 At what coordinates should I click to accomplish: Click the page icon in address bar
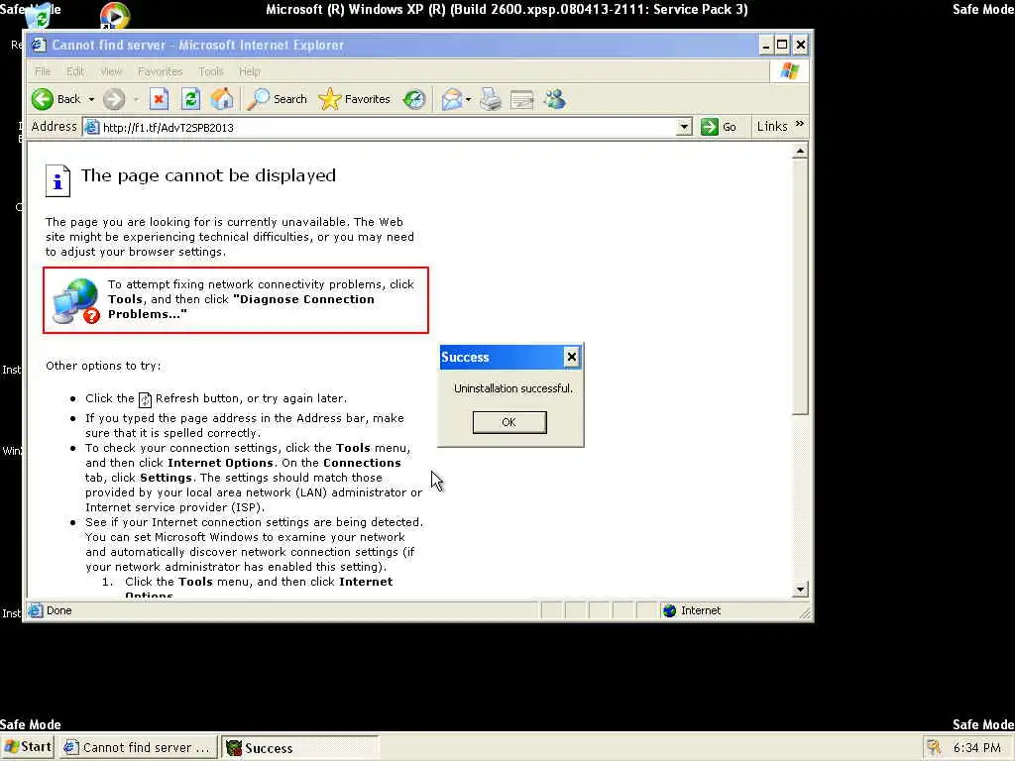pos(92,127)
